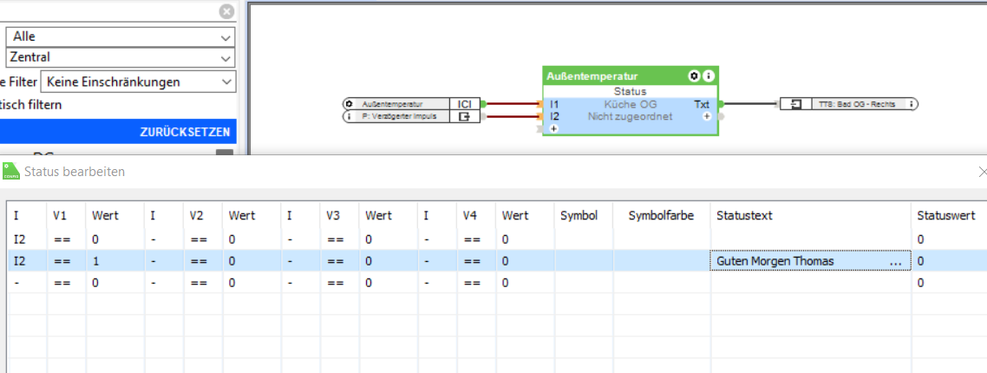Click gear icon on Außentemperatur input connector

tap(349, 104)
